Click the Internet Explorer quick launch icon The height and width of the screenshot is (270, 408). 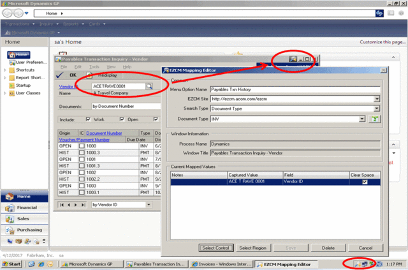tap(41, 264)
